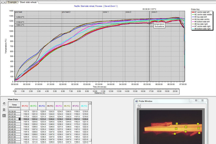Click the #5 (°C) column header
216x144 pixels.
coord(59,106)
